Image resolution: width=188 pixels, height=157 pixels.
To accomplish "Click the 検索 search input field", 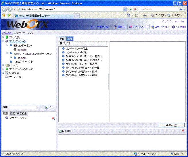I will (22, 107).
